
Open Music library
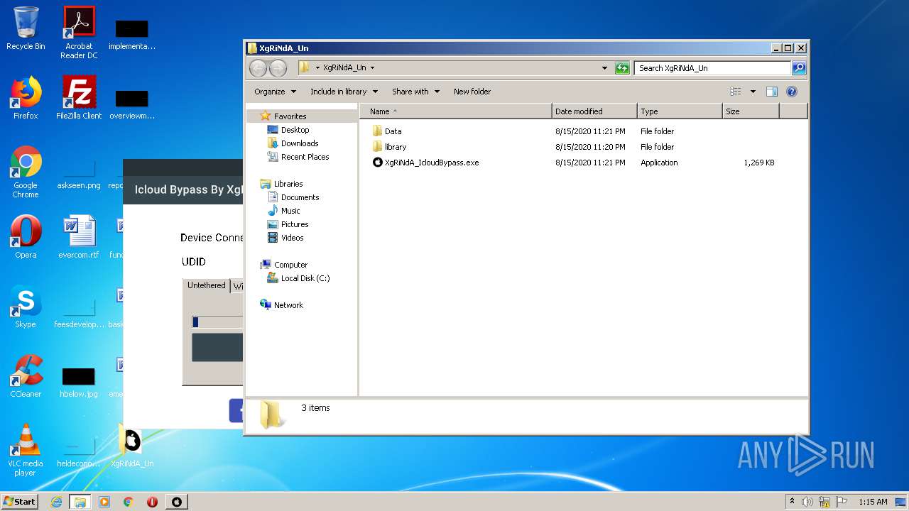pyautogui.click(x=290, y=211)
